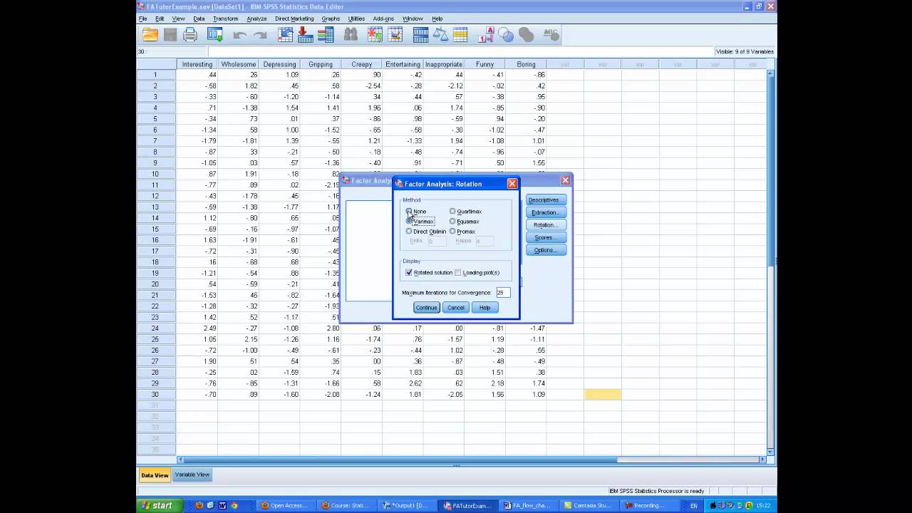Viewport: 912px width, 513px height.
Task: Click the highlighted yellow cell in row 30
Action: point(603,395)
